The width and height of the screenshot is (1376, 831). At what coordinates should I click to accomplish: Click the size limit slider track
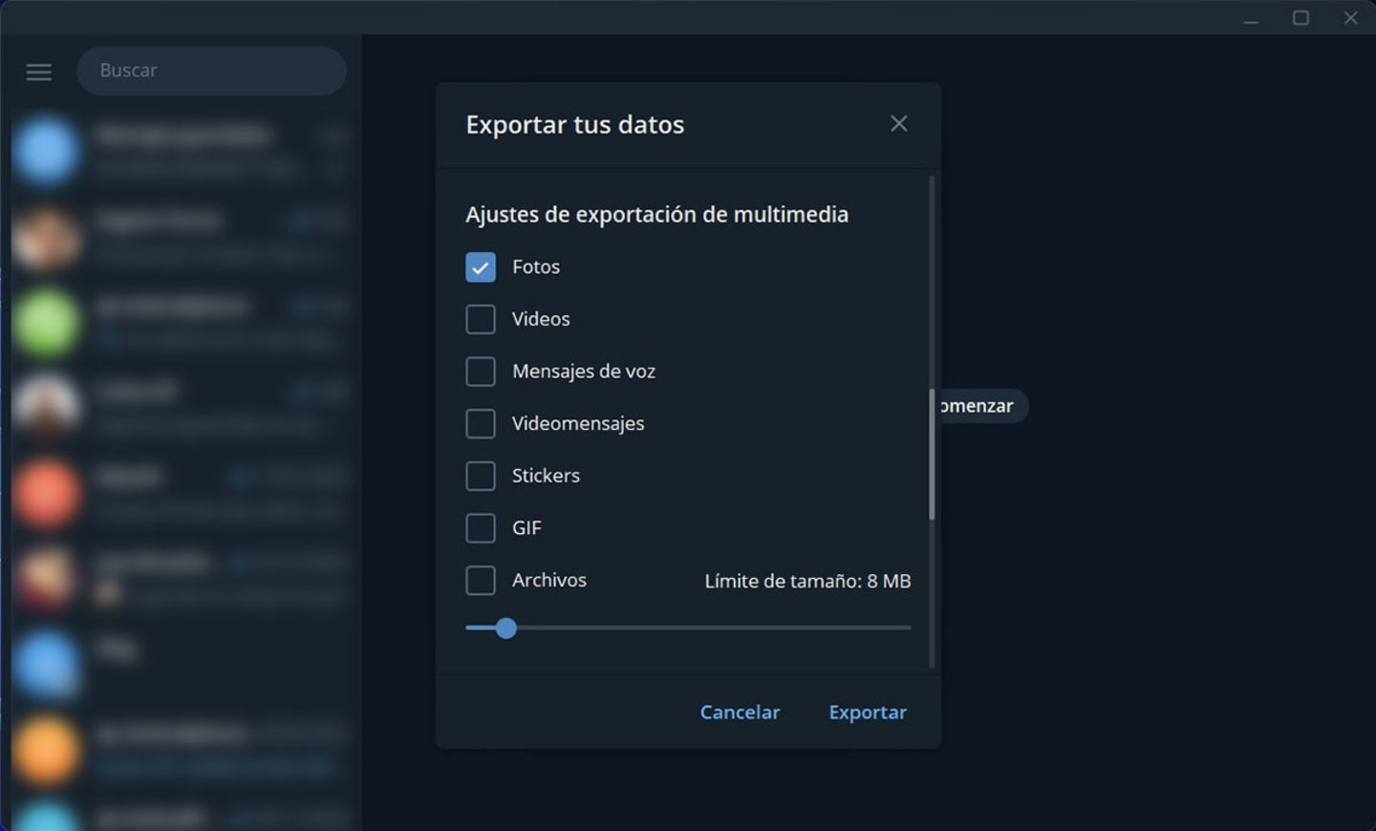[x=688, y=628]
